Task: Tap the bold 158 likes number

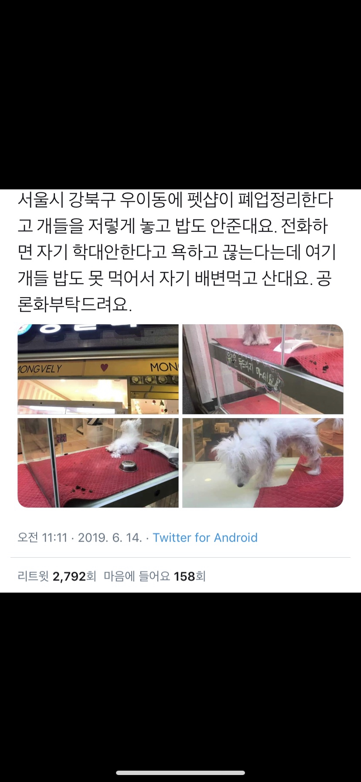Action: click(184, 576)
